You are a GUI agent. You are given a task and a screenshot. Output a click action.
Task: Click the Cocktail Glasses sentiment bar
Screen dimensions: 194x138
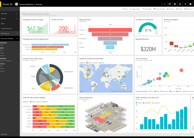[x=53, y=106]
